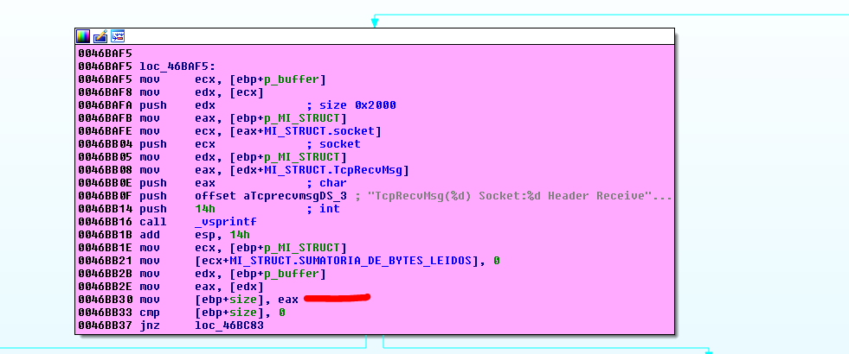Open the node color picker icon
849x354 pixels.
(x=83, y=36)
